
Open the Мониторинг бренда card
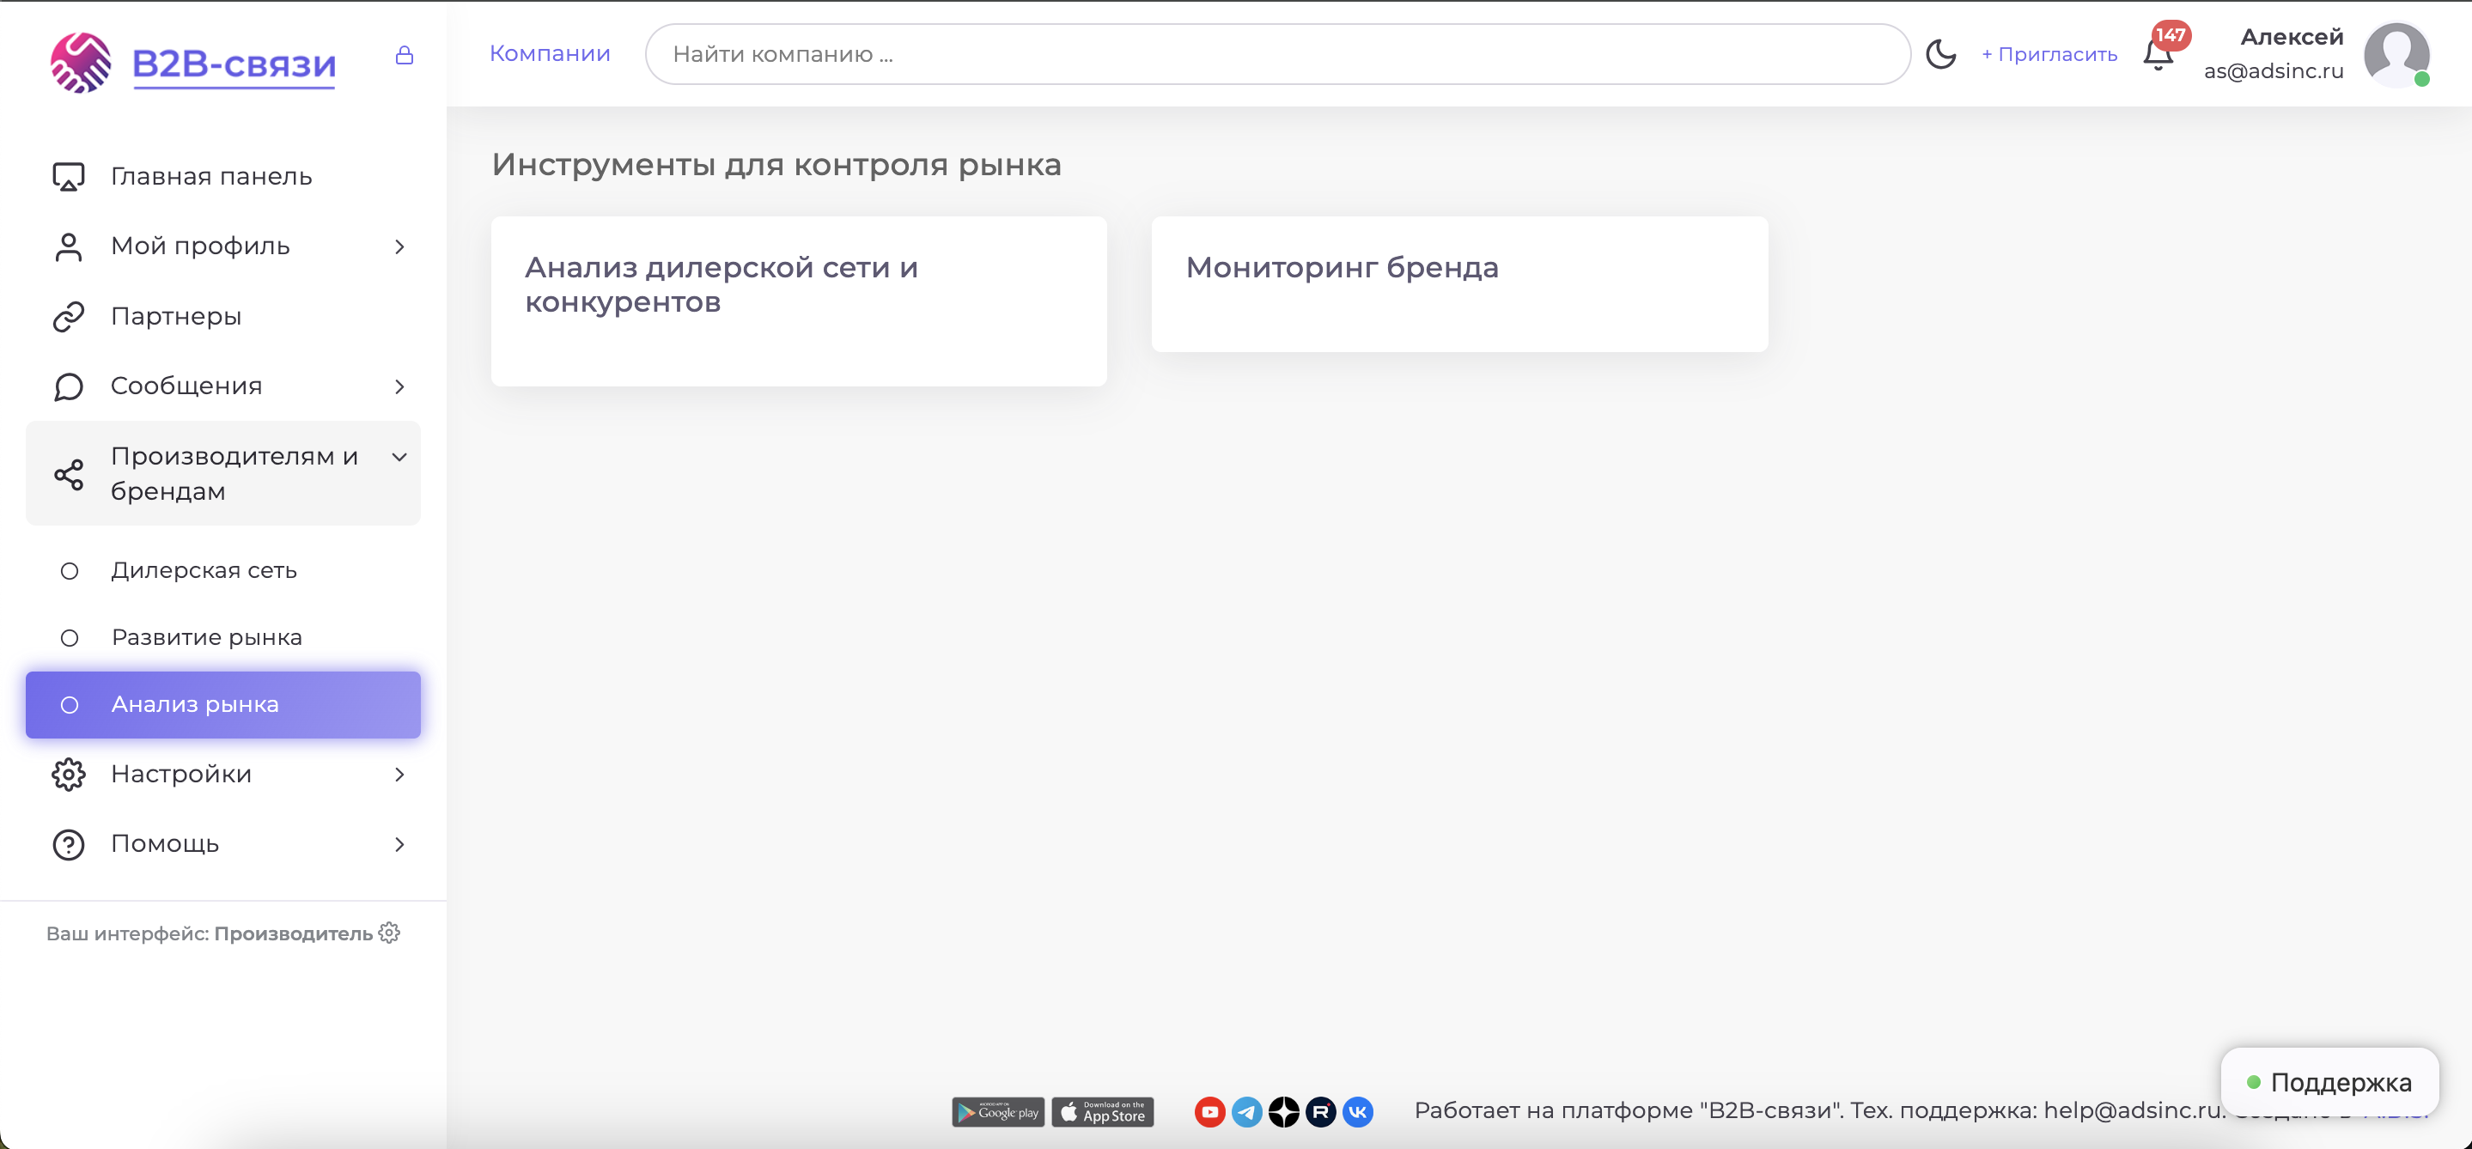1458,284
